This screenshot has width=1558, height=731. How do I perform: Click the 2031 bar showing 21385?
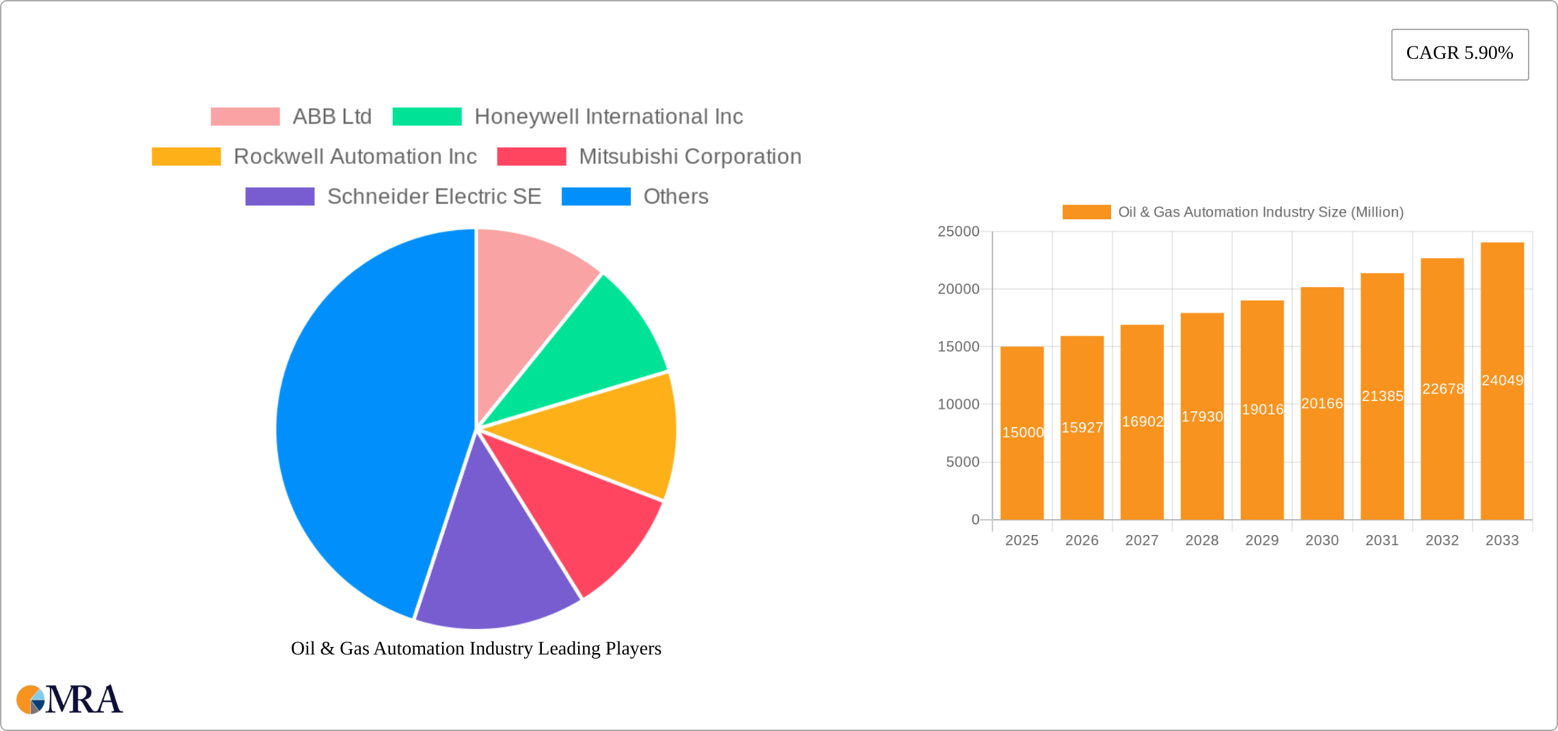point(1382,396)
